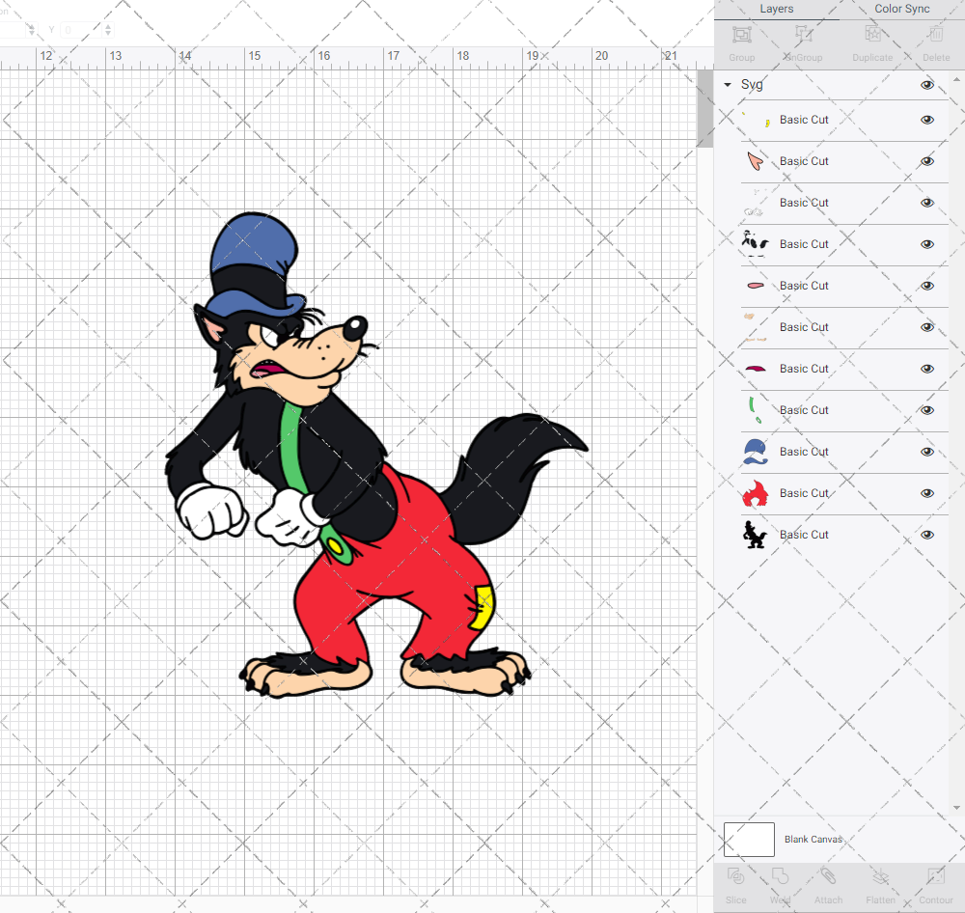
Task: Decrease Y position with the down stepper
Action: click(108, 33)
